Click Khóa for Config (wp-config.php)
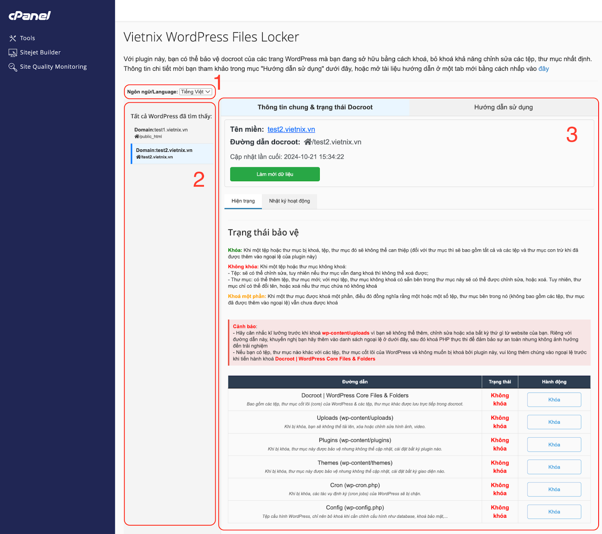 [x=554, y=512]
